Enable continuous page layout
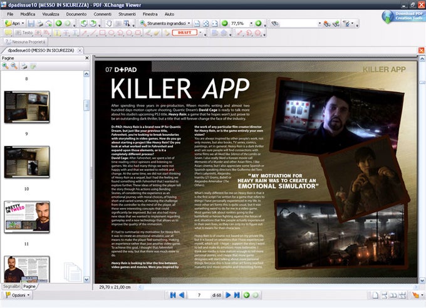Screen dimensions: 426x308 pos(384,295)
